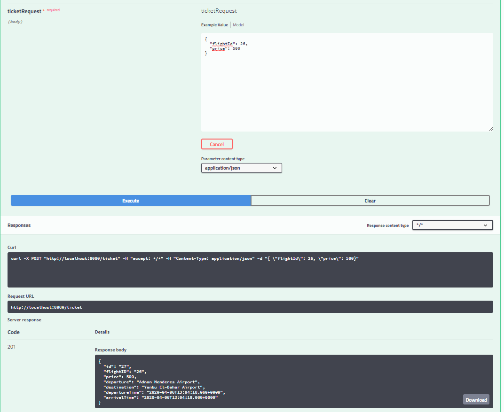Open the Response content type dropdown

(452, 225)
